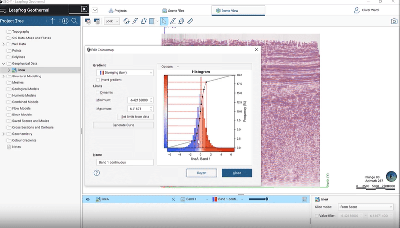Expand the Structural Modelling folder

3,76
